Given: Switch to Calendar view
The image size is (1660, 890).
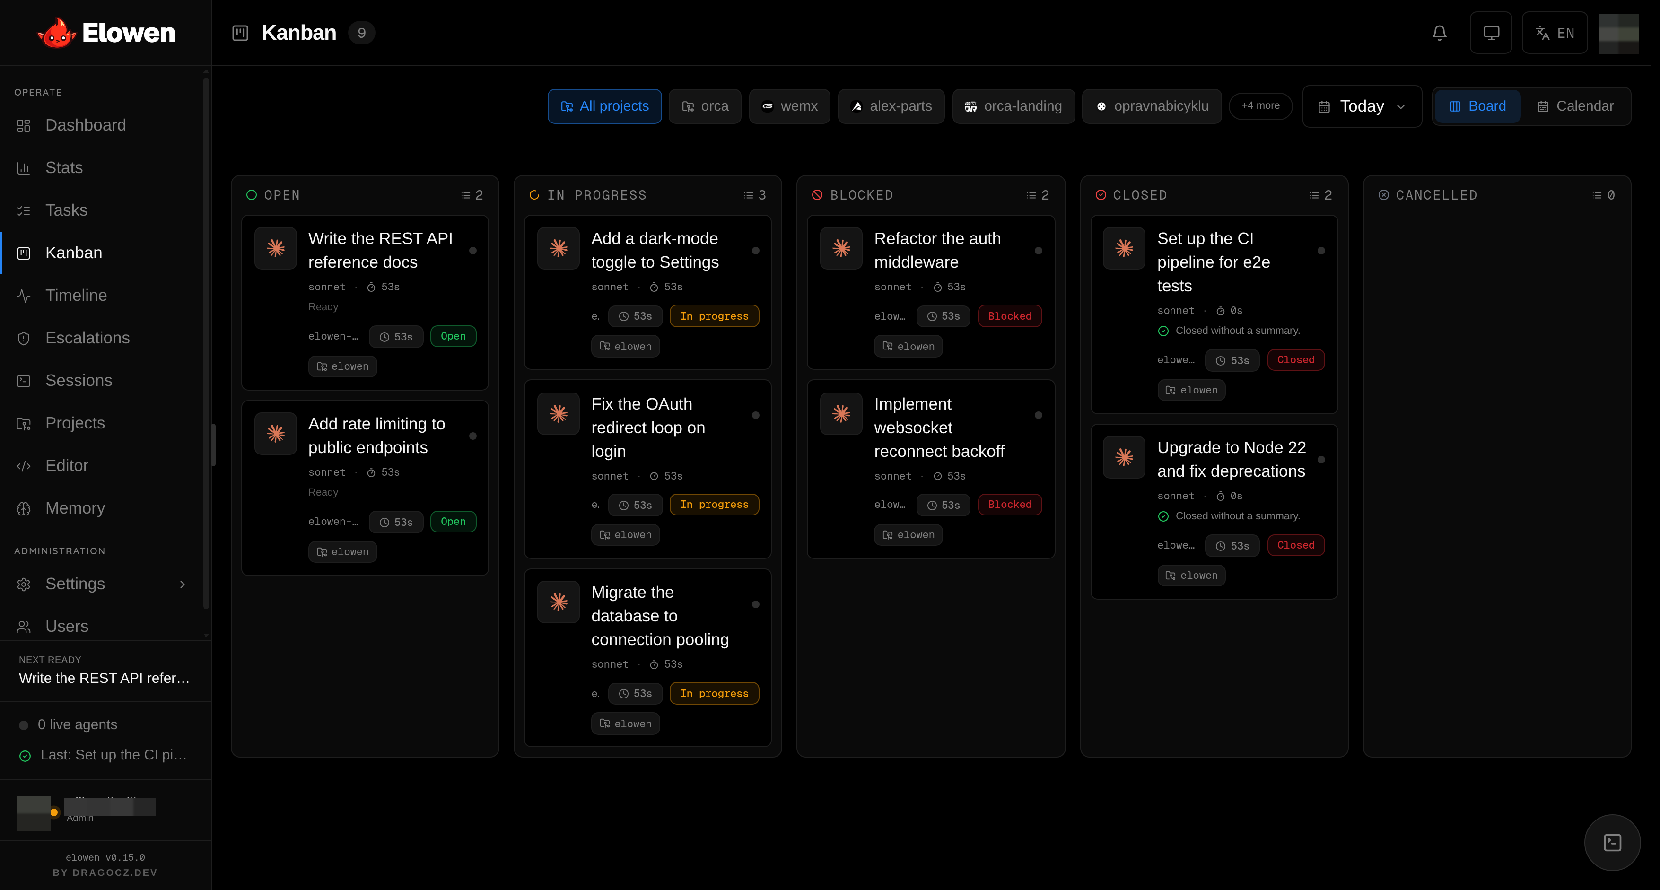Looking at the screenshot, I should pyautogui.click(x=1575, y=106).
